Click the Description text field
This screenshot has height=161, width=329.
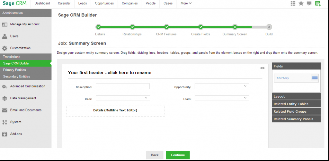pos(123,86)
